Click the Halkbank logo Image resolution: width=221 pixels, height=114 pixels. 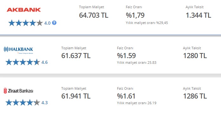18,50
